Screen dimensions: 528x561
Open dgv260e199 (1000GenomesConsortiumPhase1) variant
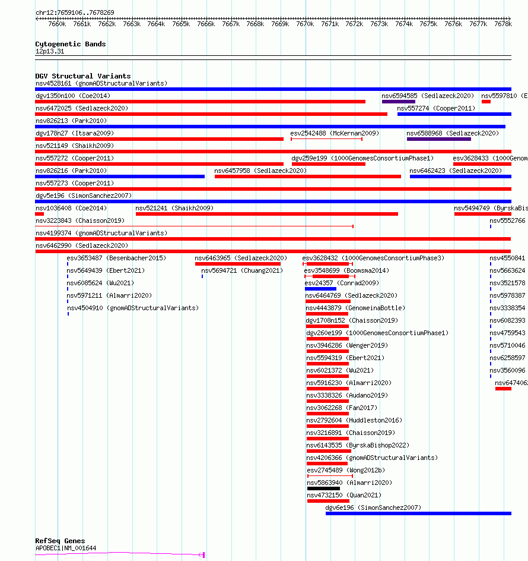tap(327, 339)
